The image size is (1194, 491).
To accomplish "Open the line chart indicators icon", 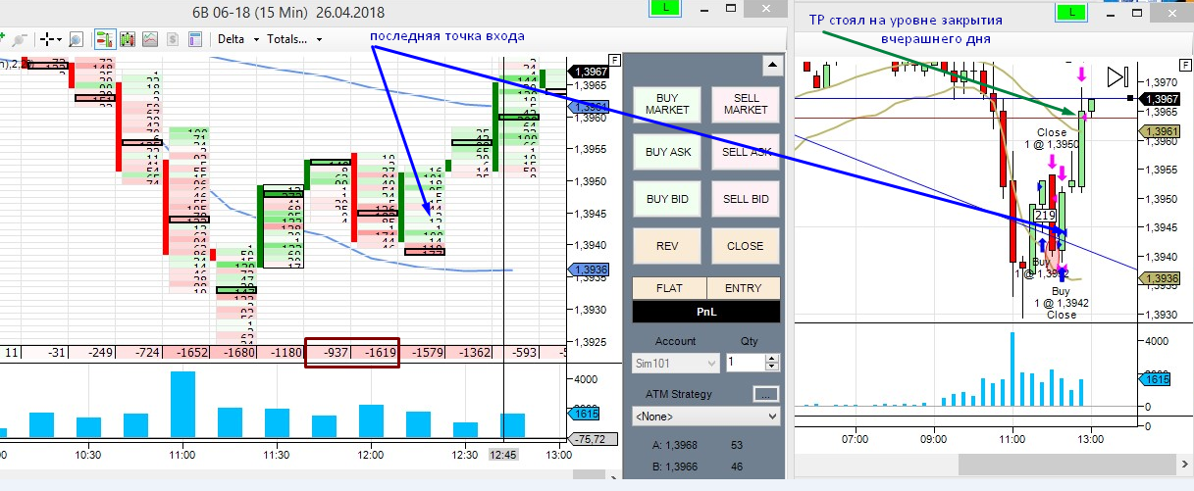I will (x=150, y=39).
